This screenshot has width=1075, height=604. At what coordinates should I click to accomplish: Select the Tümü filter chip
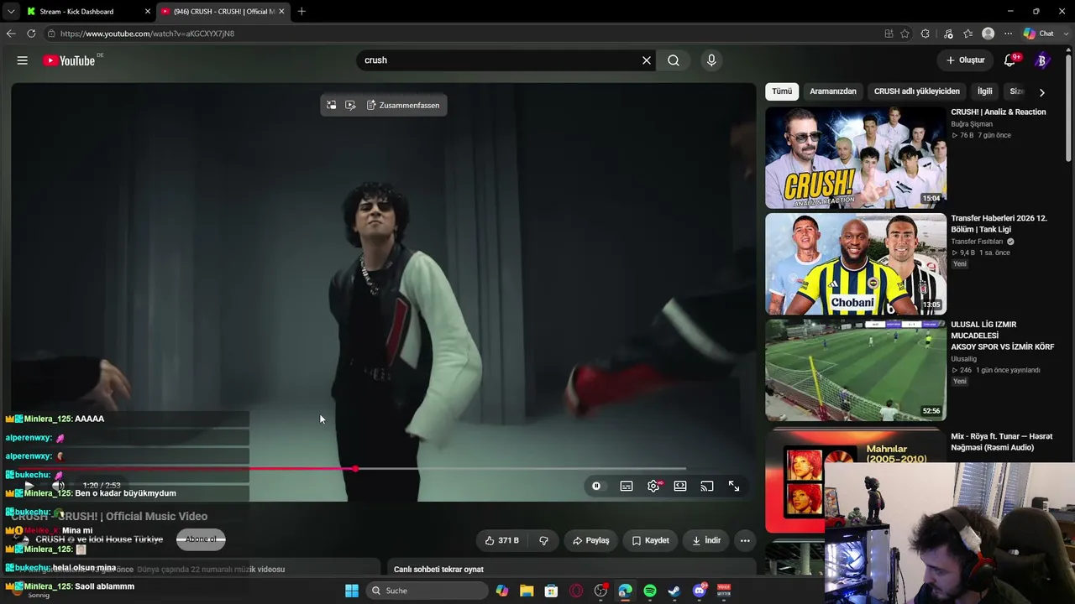pos(782,91)
